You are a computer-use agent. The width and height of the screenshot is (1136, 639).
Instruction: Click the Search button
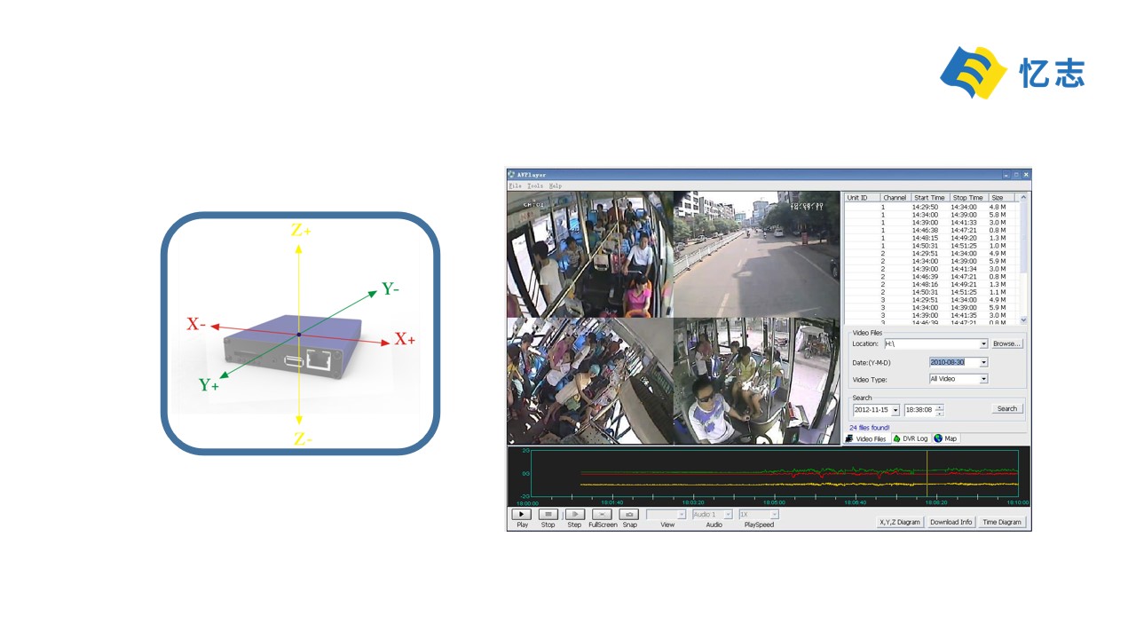tap(1007, 409)
